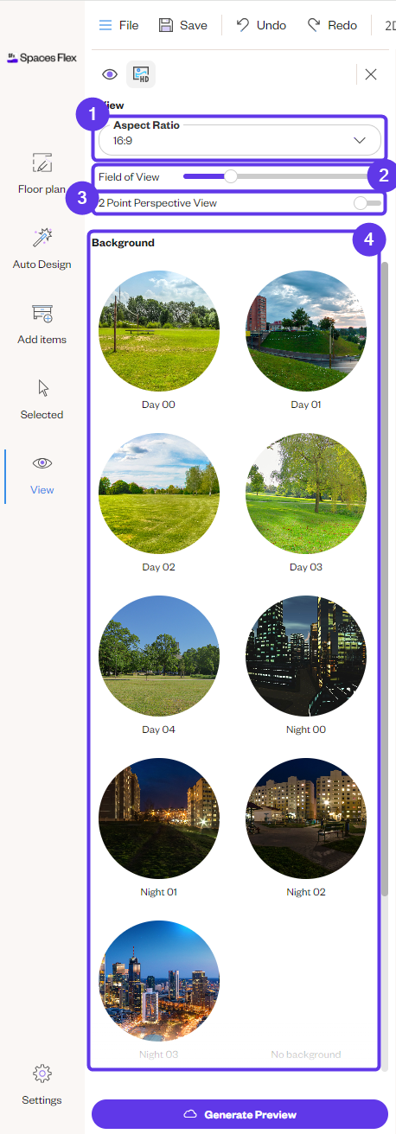This screenshot has width=396, height=1134.
Task: Save the project with the Save label
Action: (194, 25)
